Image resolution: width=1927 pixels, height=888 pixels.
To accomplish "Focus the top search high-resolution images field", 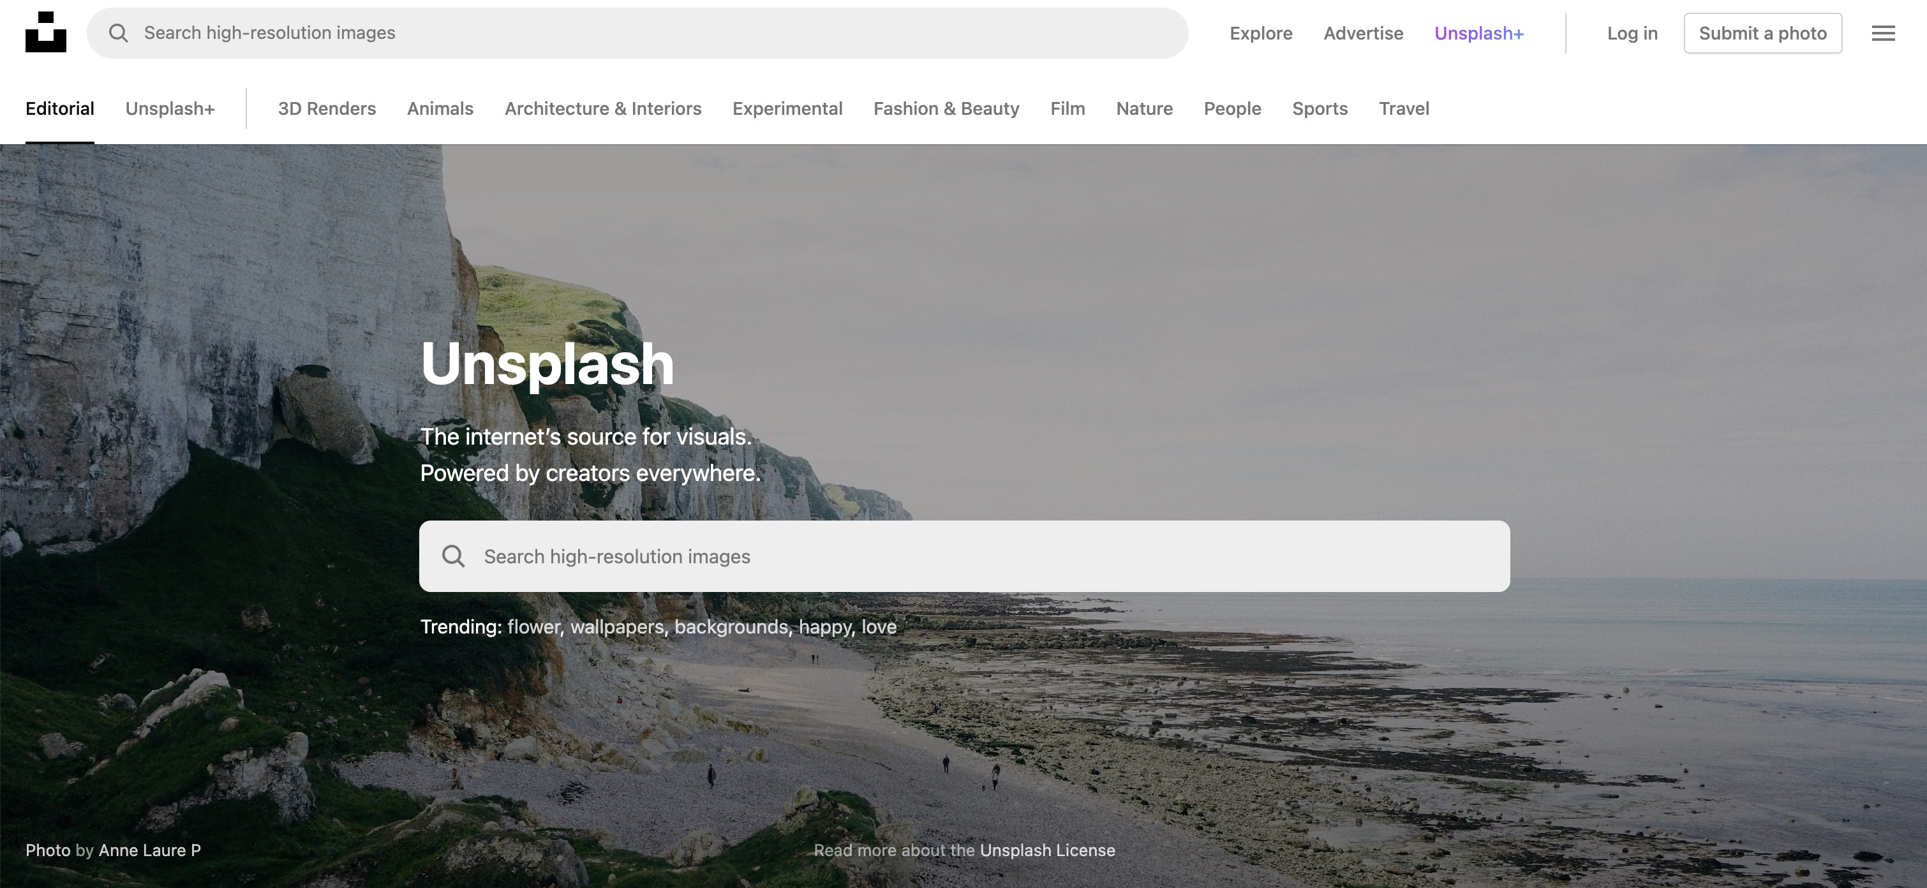I will (637, 33).
